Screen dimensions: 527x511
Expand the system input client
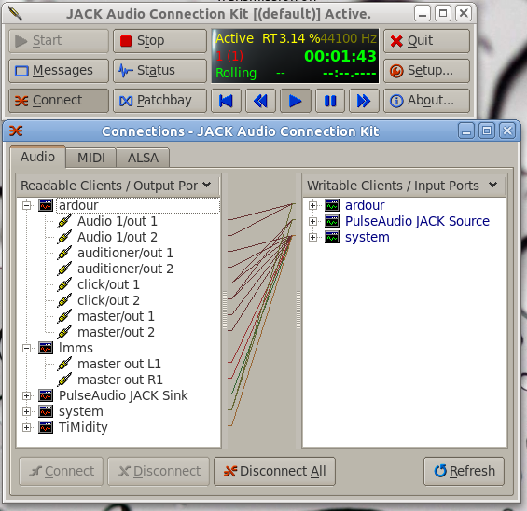pos(312,237)
